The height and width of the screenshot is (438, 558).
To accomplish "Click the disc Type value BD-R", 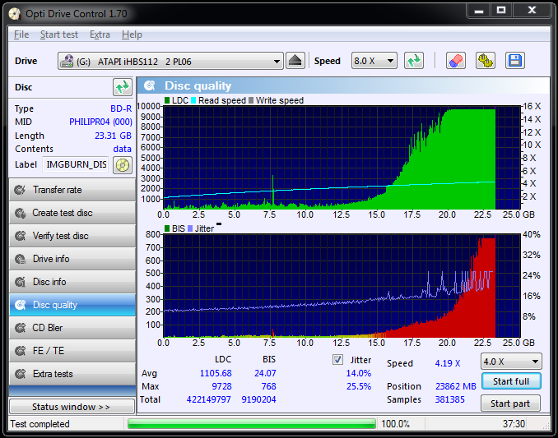I will coord(121,108).
